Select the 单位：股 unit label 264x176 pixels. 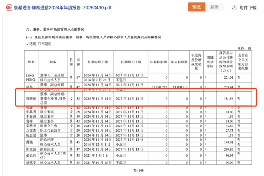[x=244, y=49]
